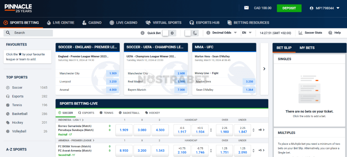Bet on Manchester City at 1.909 Premier League
The width and height of the screenshot is (347, 157).
click(x=113, y=74)
